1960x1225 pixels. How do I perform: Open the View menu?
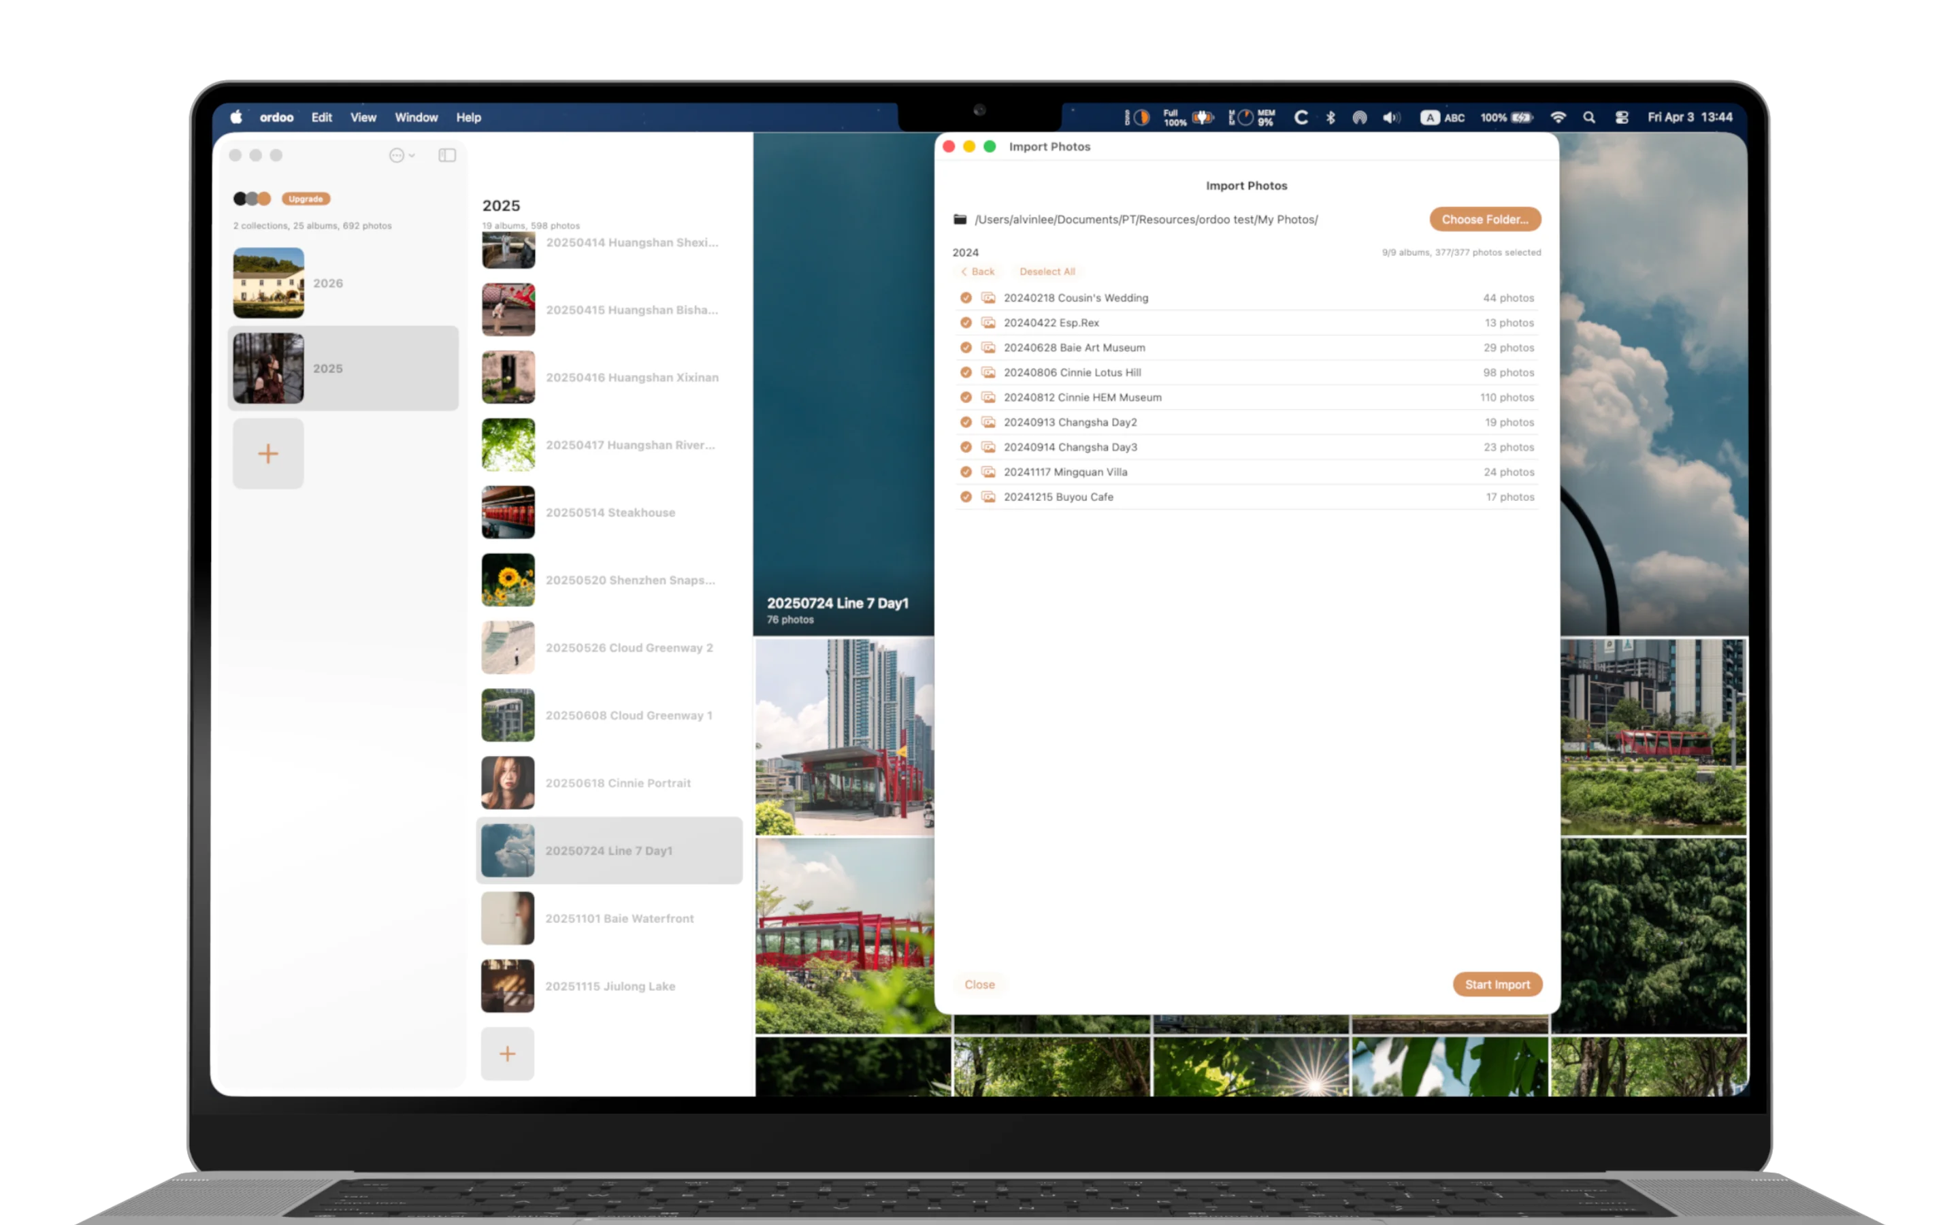(362, 116)
